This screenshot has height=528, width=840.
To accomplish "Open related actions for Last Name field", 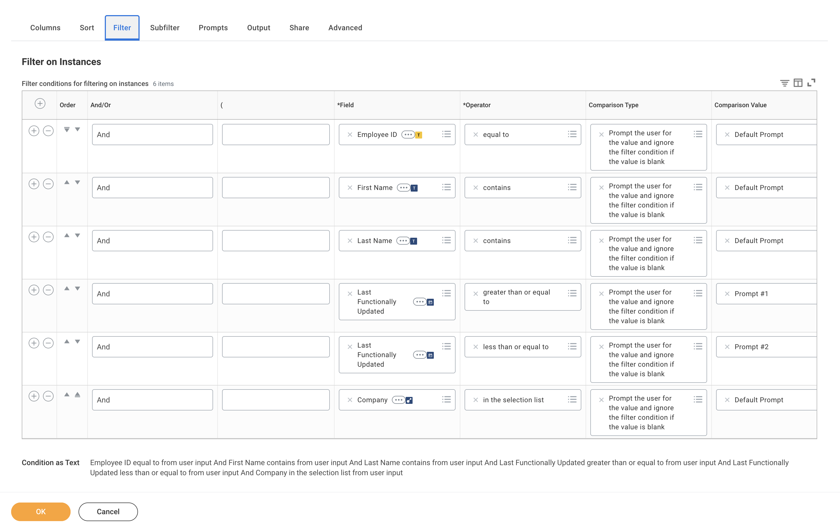I will (x=403, y=241).
